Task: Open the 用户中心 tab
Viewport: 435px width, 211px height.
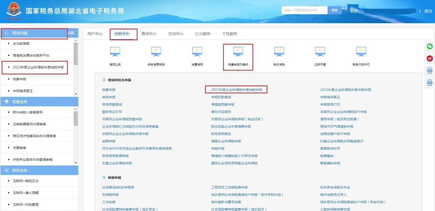Action: point(95,34)
